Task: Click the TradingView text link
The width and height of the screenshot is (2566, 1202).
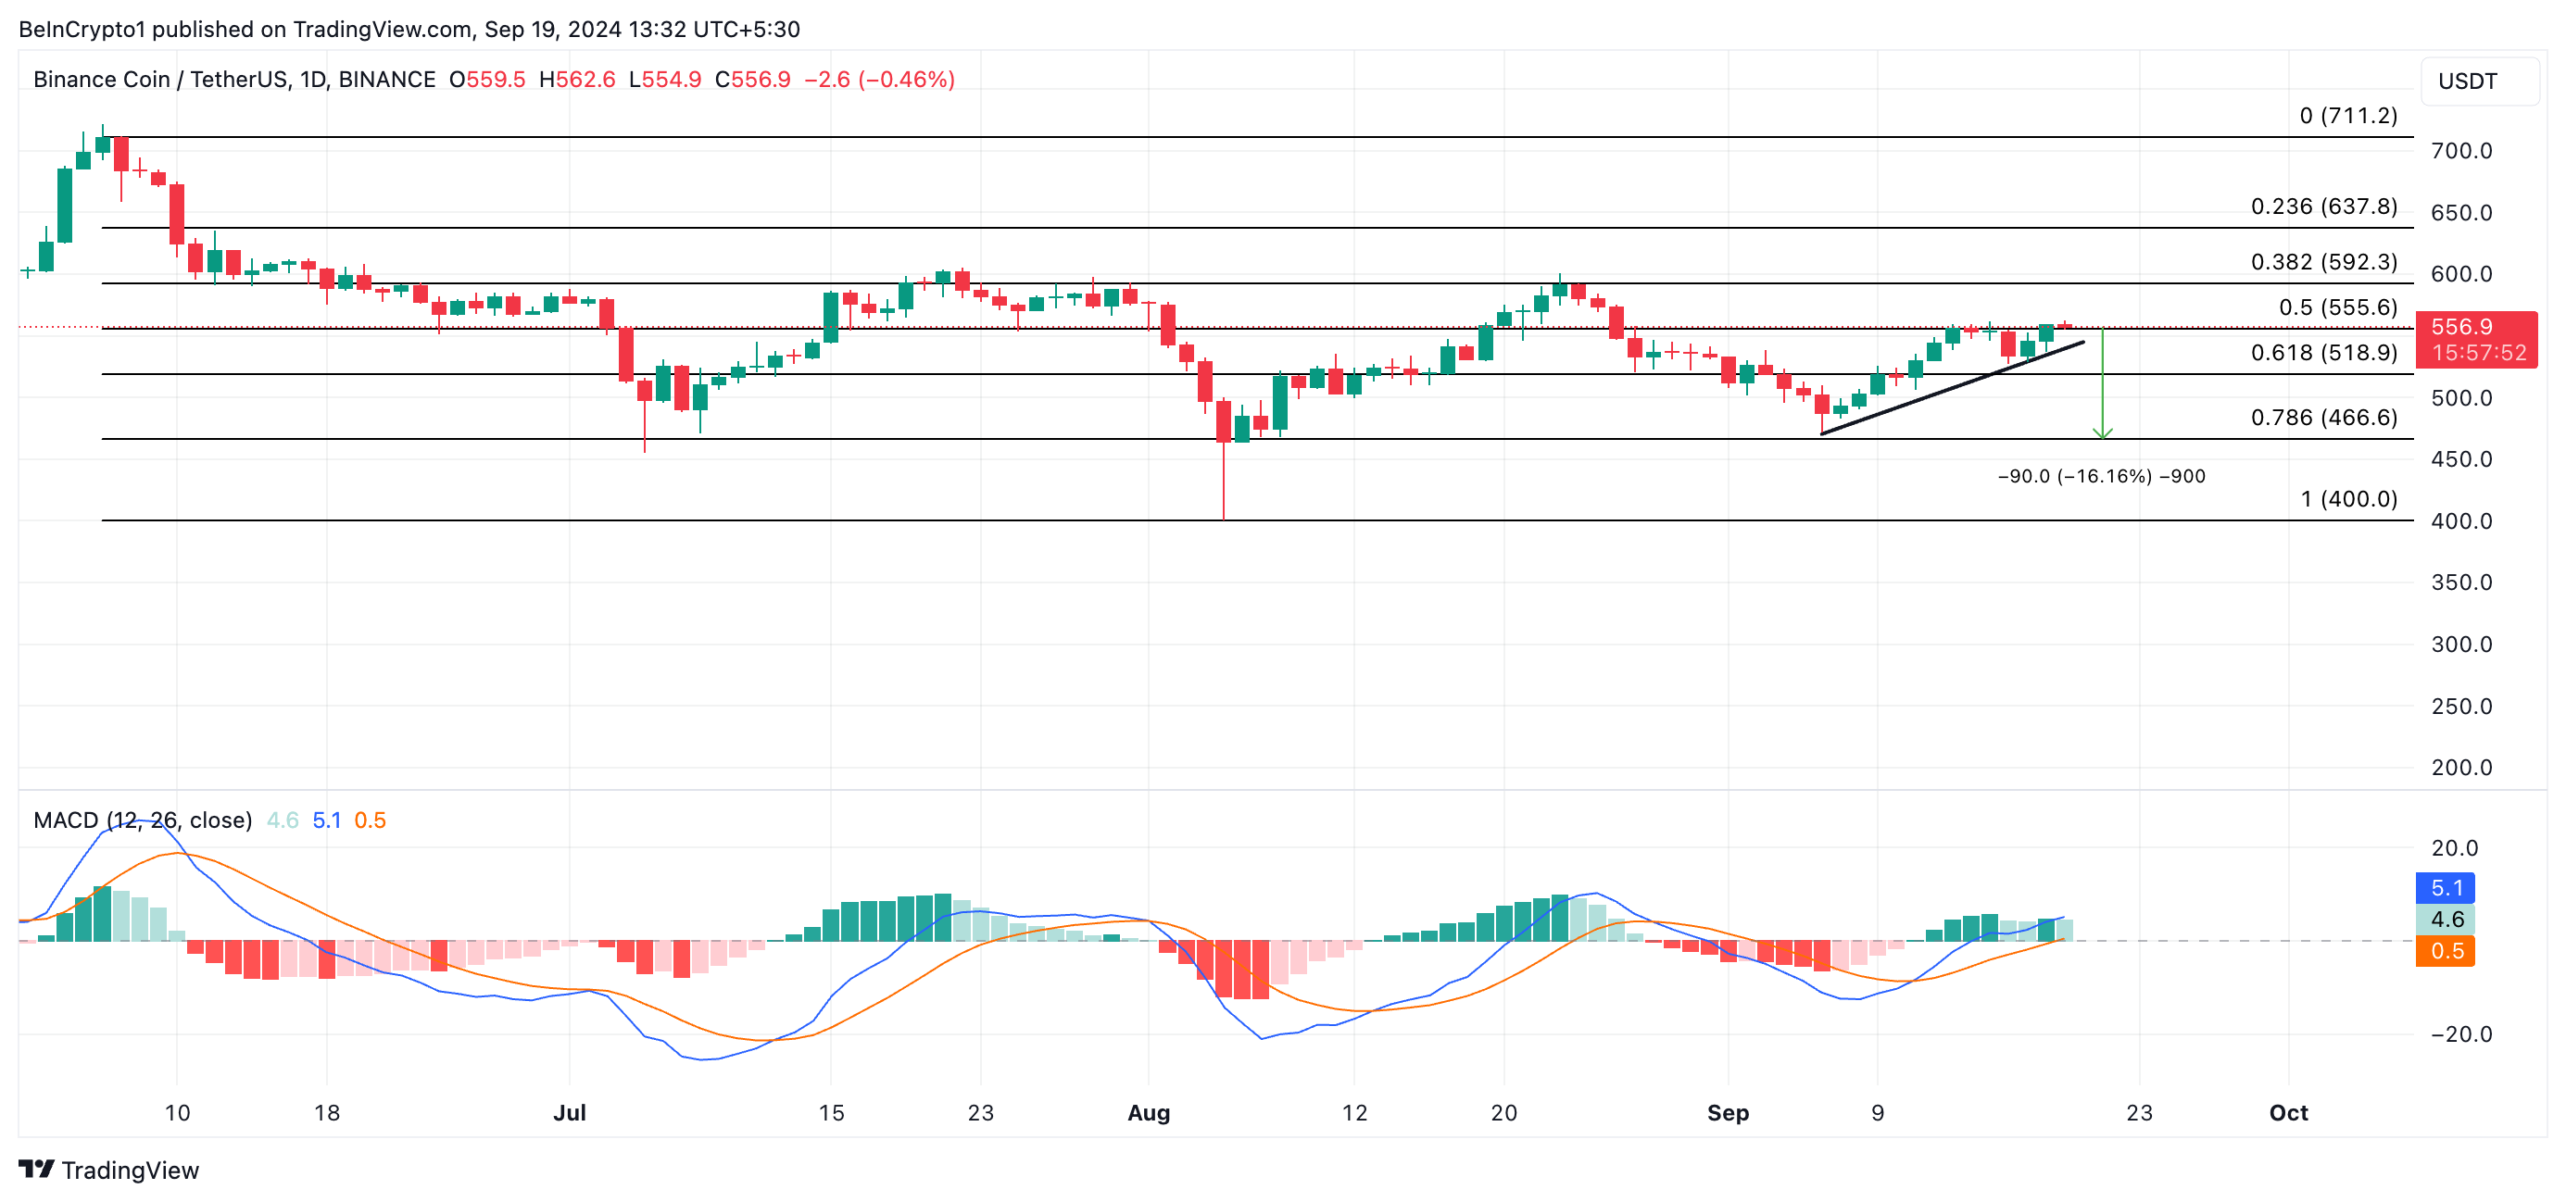Action: [130, 1171]
